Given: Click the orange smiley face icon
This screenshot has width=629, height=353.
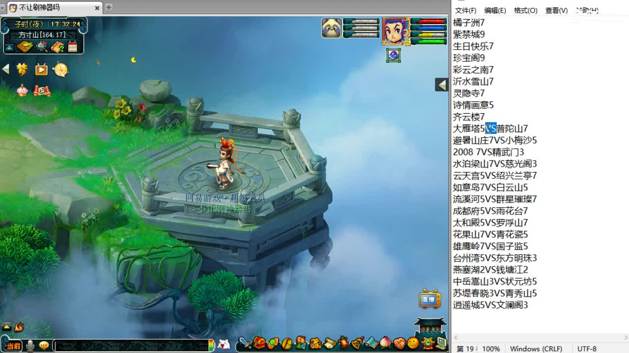Looking at the screenshot, I should coord(413,343).
